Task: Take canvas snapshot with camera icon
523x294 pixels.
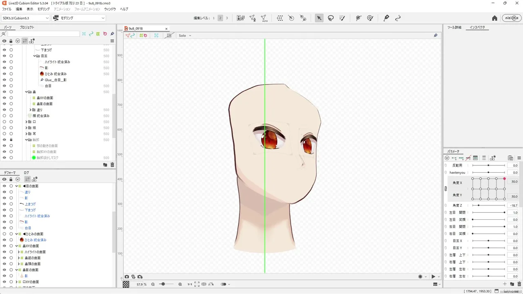Action: click(127, 277)
